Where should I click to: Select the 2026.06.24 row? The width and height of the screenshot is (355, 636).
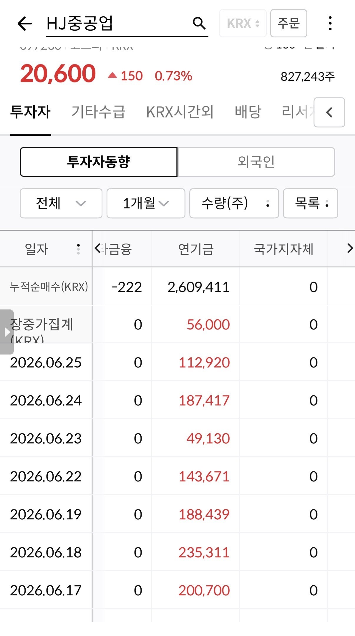(x=177, y=400)
